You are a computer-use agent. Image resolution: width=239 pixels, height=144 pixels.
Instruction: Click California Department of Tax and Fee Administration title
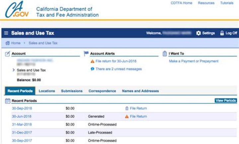(67, 12)
